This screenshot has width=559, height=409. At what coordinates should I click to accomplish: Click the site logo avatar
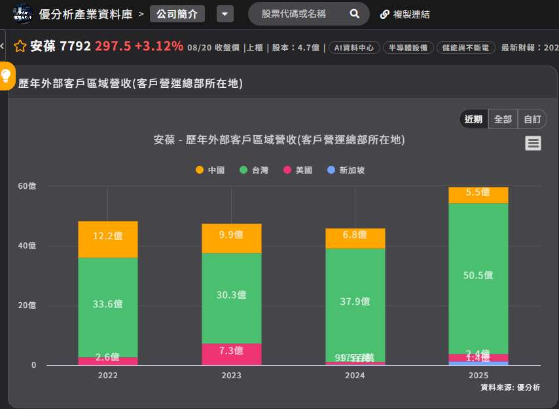[22, 14]
